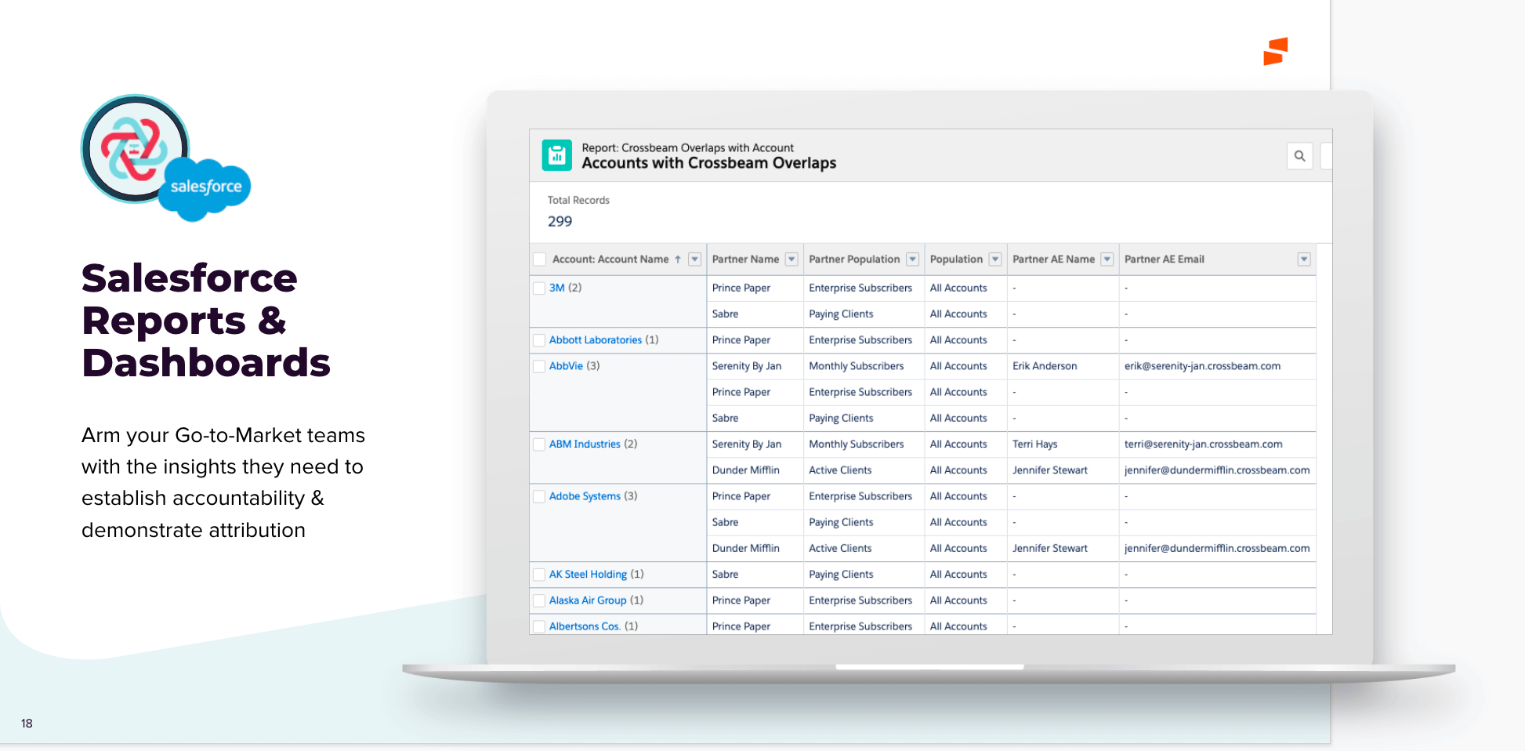Viewport: 1525px width, 751px height.
Task: Click the green report icon beside title
Action: 557,155
